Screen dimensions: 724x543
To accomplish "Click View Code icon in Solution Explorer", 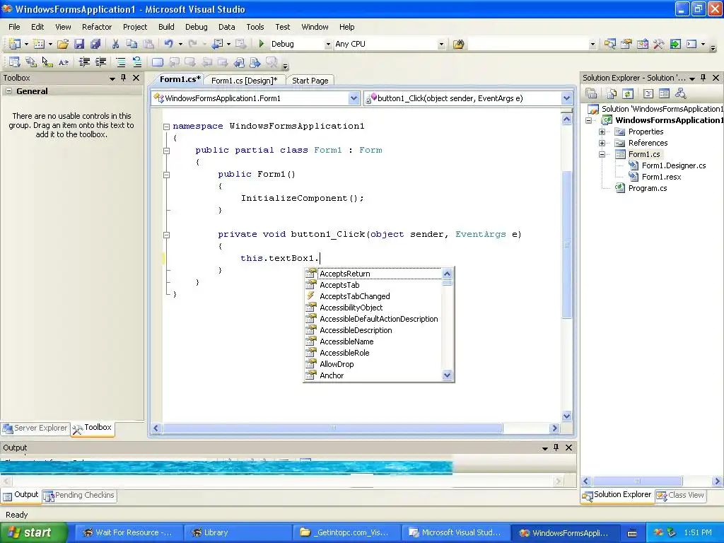I will click(648, 94).
